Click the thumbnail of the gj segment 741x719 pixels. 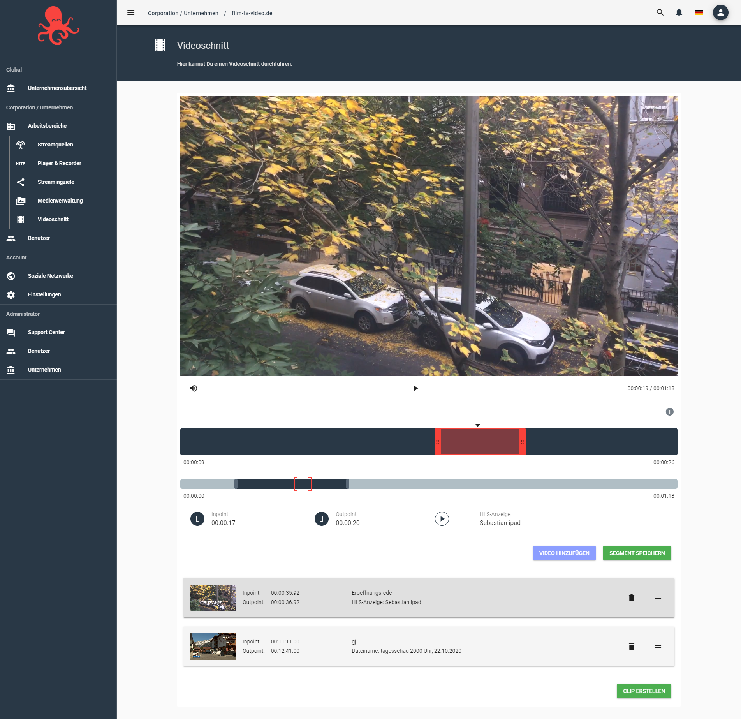(213, 646)
